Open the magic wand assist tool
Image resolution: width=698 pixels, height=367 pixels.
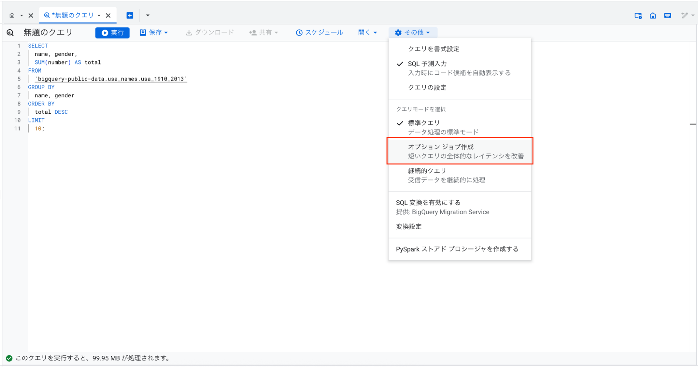tap(684, 15)
